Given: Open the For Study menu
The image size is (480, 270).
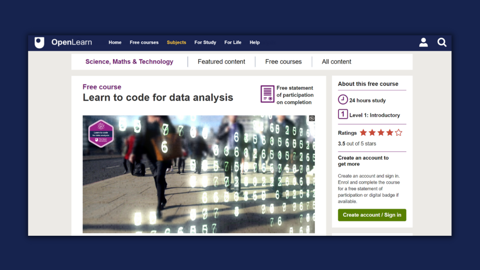Looking at the screenshot, I should [x=205, y=43].
